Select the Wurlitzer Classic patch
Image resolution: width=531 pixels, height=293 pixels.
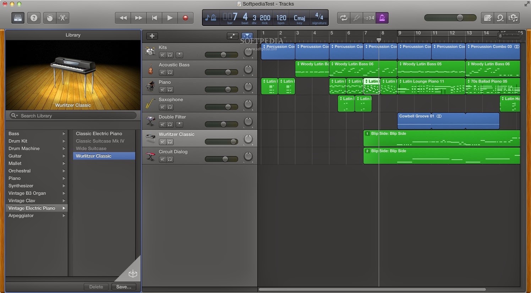[x=104, y=156]
